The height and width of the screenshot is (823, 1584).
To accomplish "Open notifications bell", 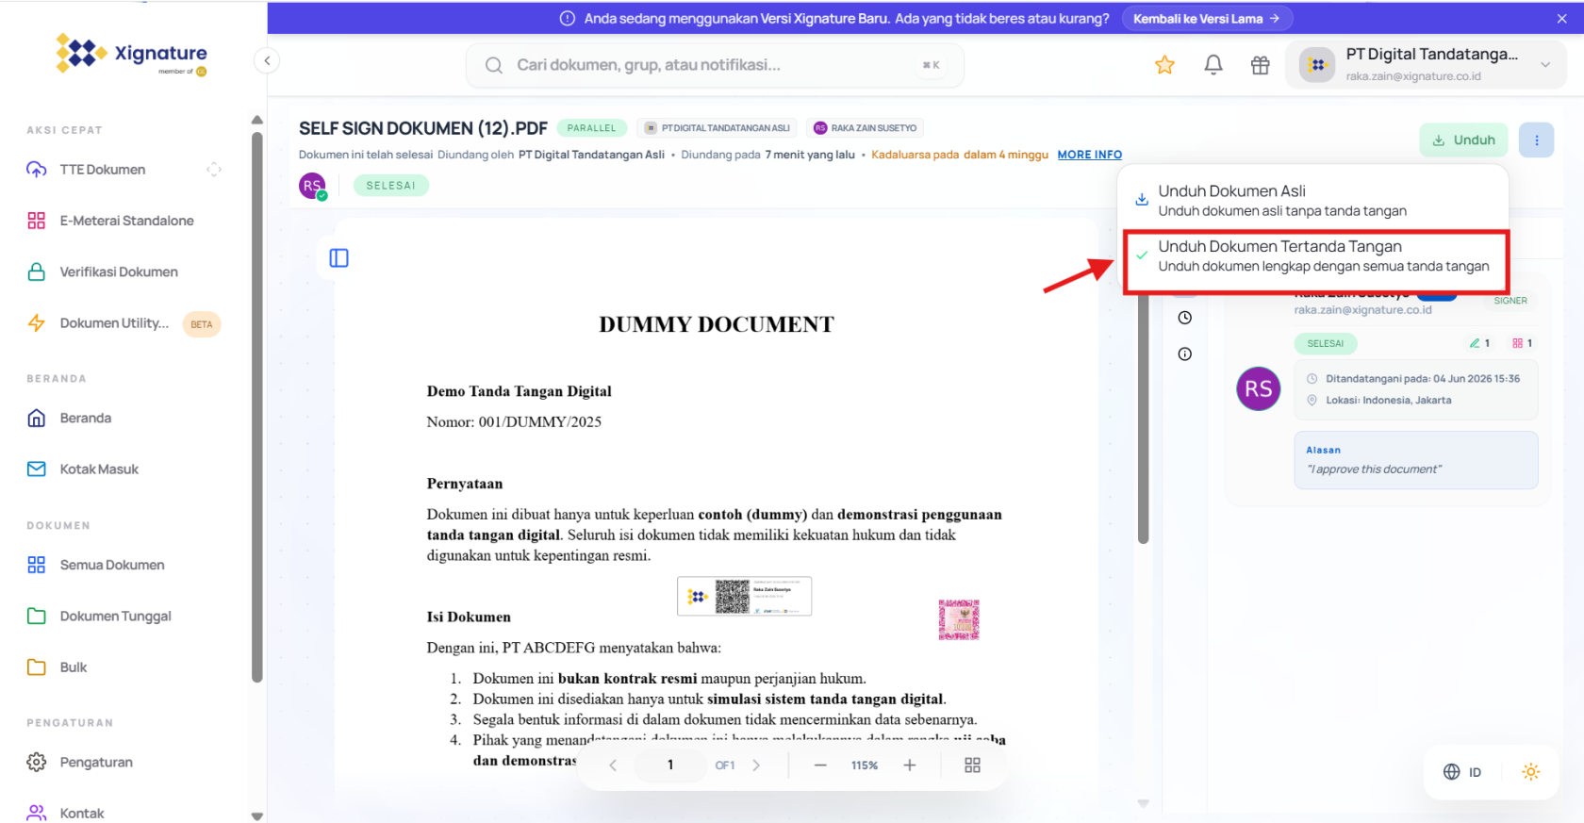I will point(1213,65).
